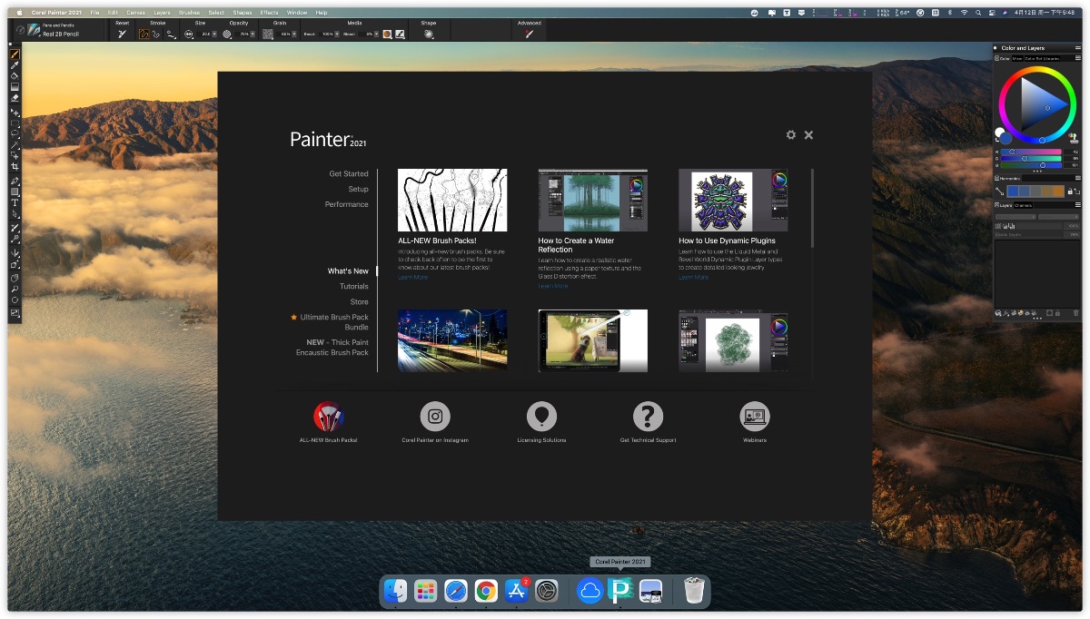Open the Webinars icon
Screen dimensions: 1090x619
click(x=755, y=417)
